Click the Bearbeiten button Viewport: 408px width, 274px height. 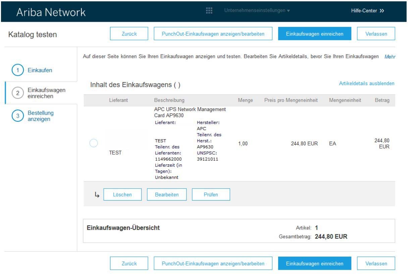(x=167, y=195)
